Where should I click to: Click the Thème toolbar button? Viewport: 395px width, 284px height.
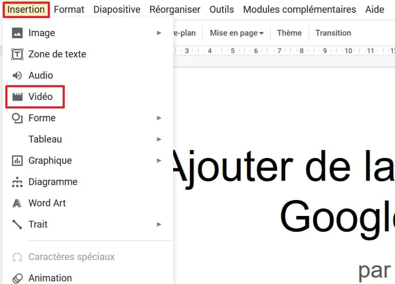(289, 33)
